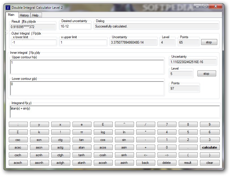Click the x lower limit field
The height and width of the screenshot is (176, 230).
[x=34, y=42]
